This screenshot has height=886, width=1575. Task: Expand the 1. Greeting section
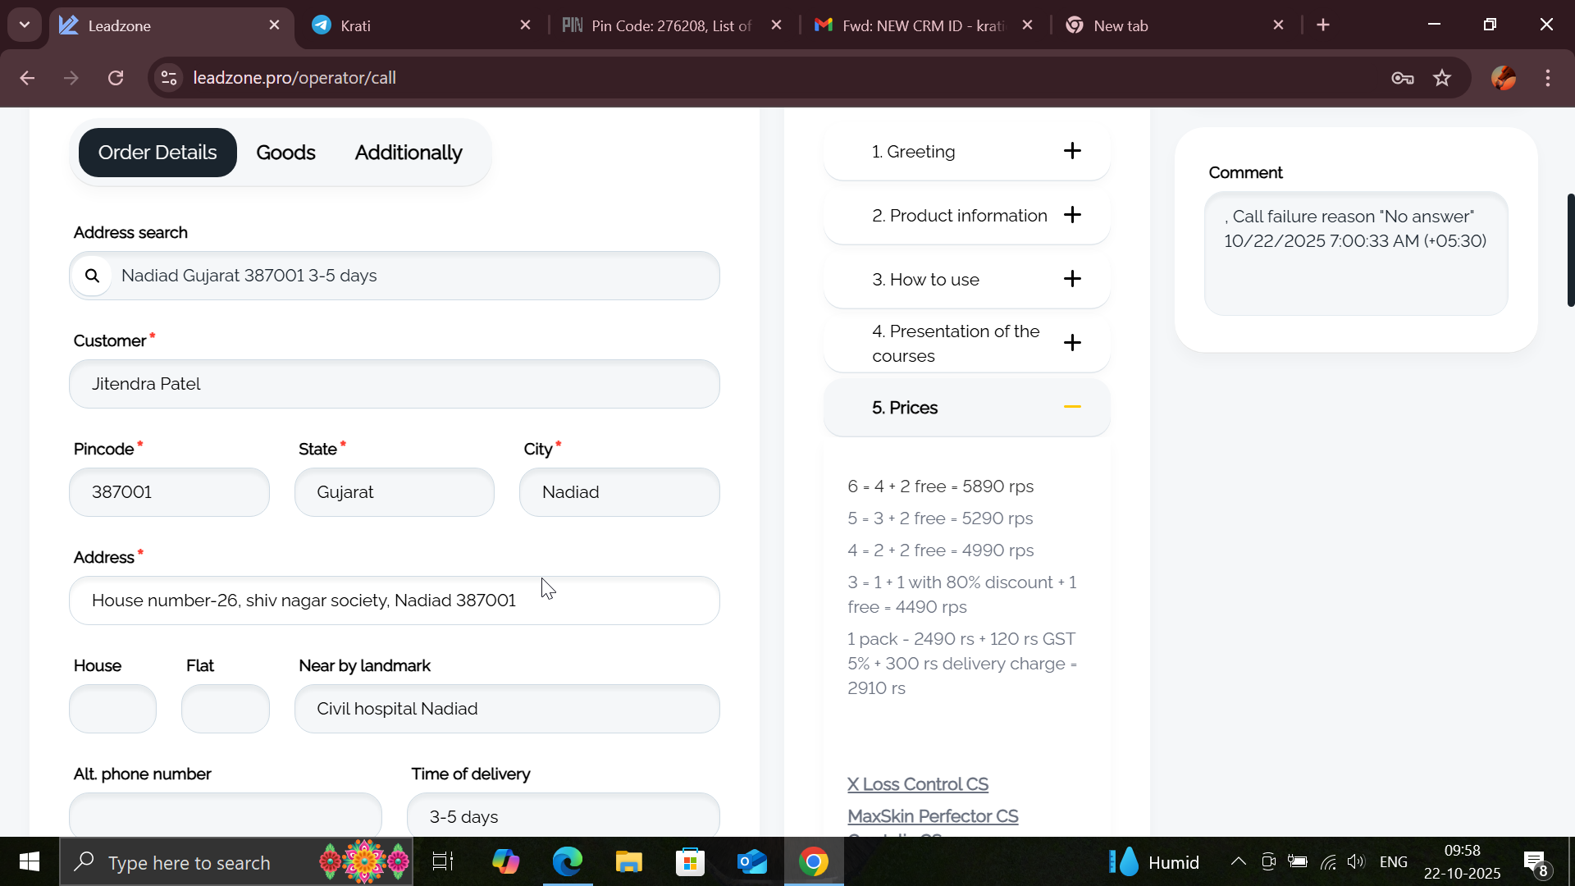[x=1071, y=151]
